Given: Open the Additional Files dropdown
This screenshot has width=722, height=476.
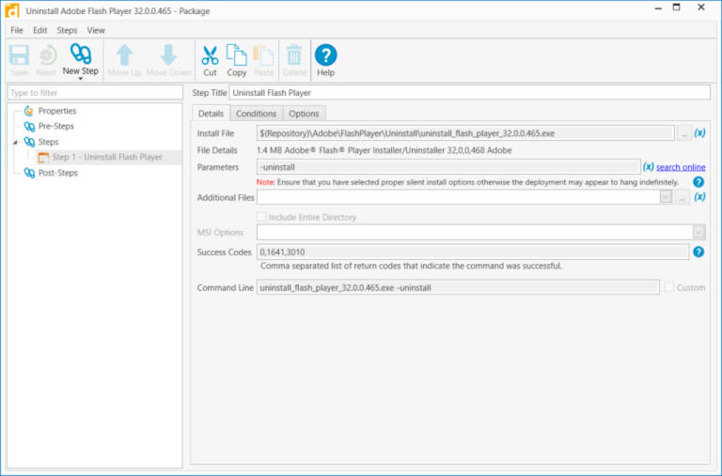Looking at the screenshot, I should 666,197.
